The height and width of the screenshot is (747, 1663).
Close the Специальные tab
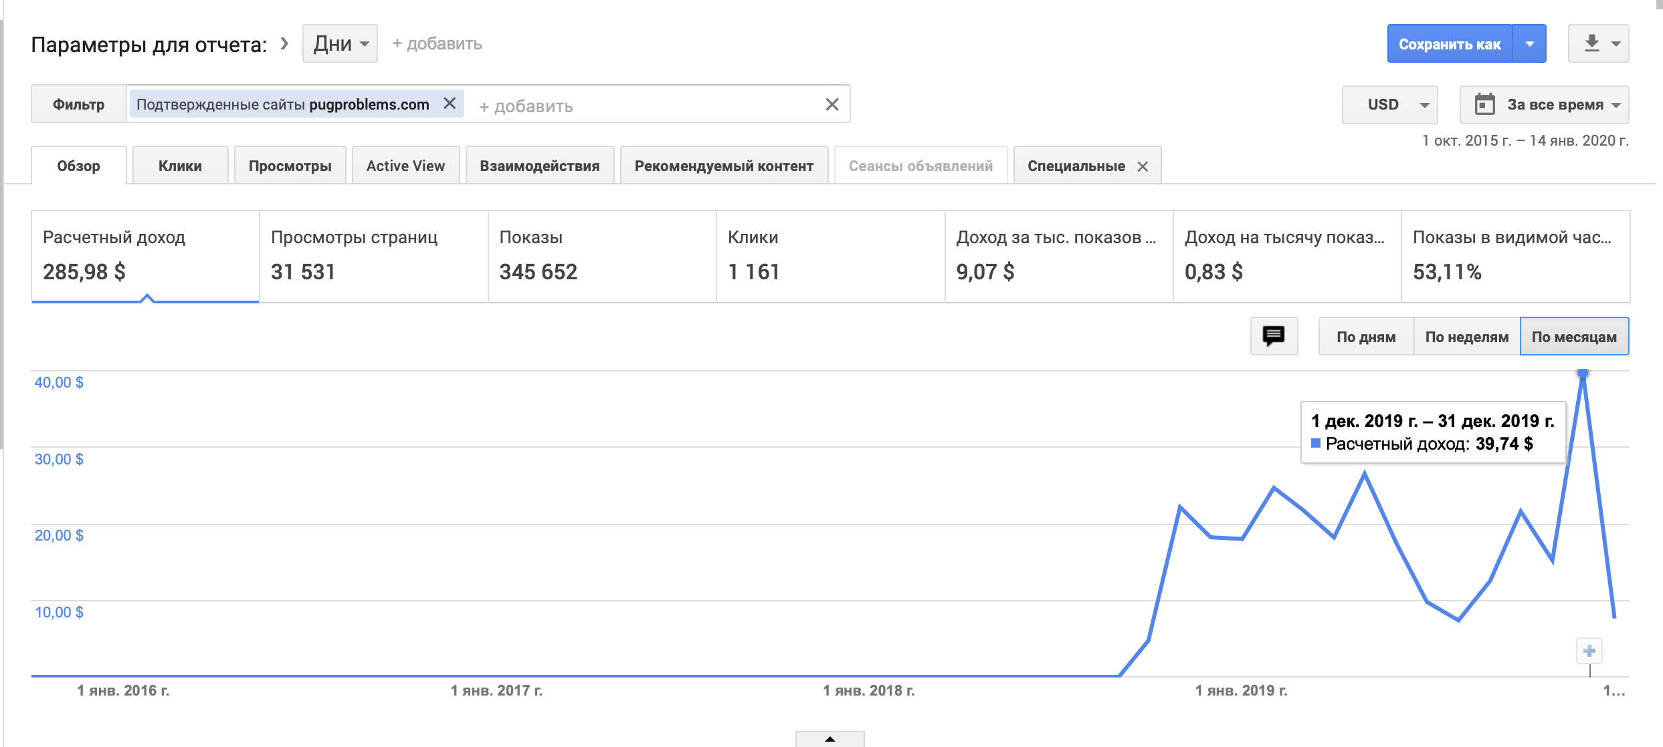click(x=1143, y=166)
